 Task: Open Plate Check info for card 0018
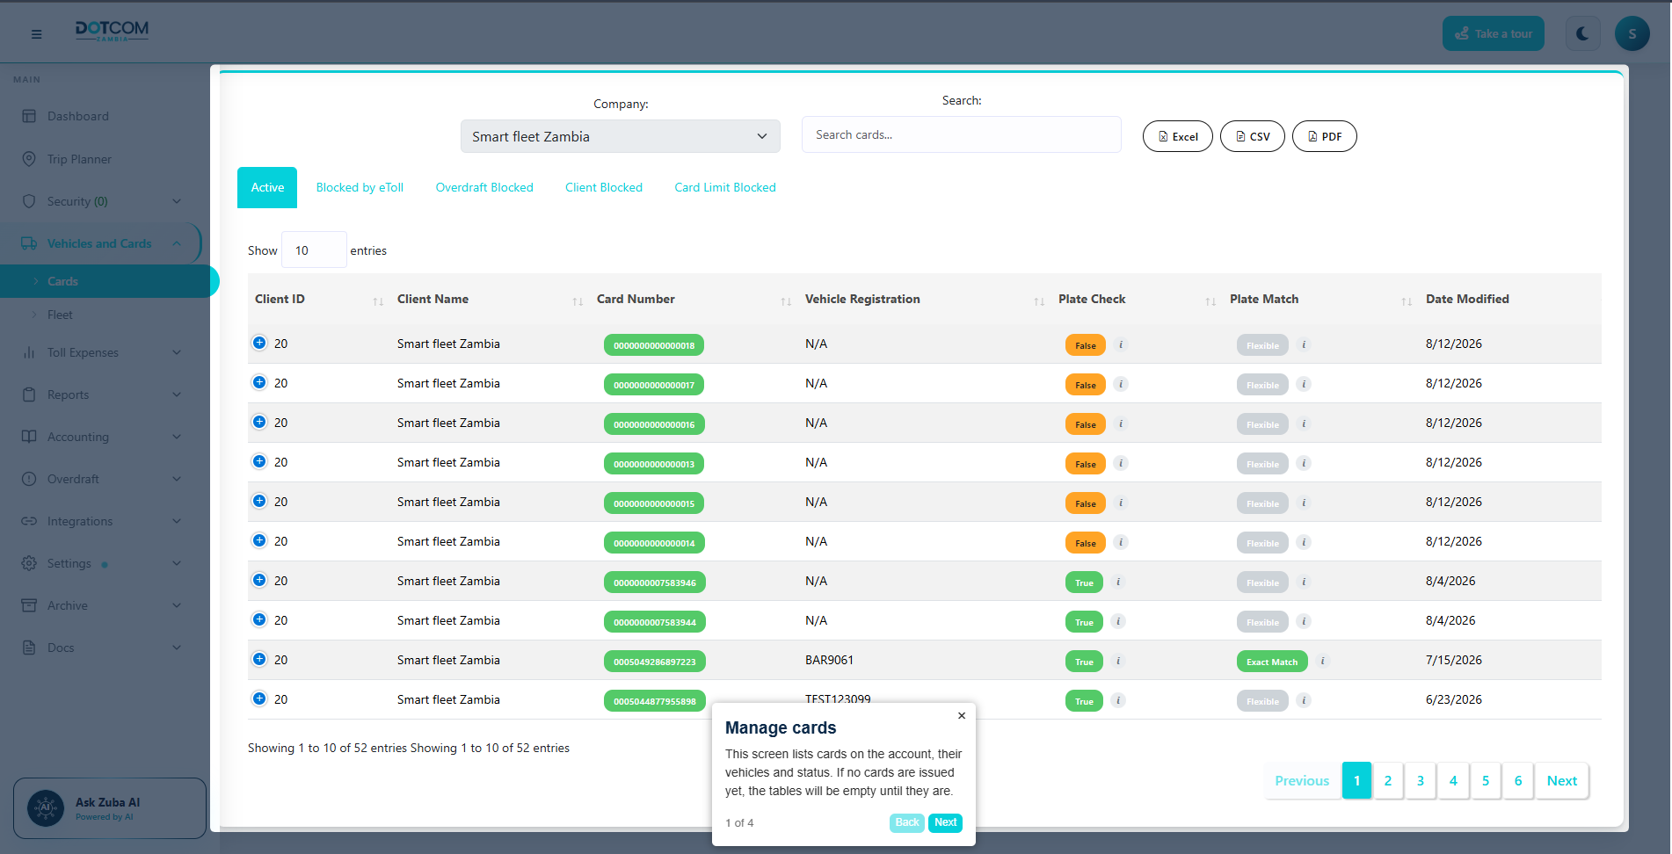tap(1121, 344)
